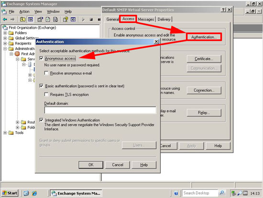
Task: Click the Connection... button
Action: click(x=204, y=90)
